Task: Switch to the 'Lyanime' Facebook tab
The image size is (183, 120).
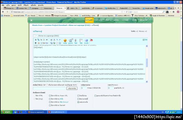Action: (x=22, y=8)
